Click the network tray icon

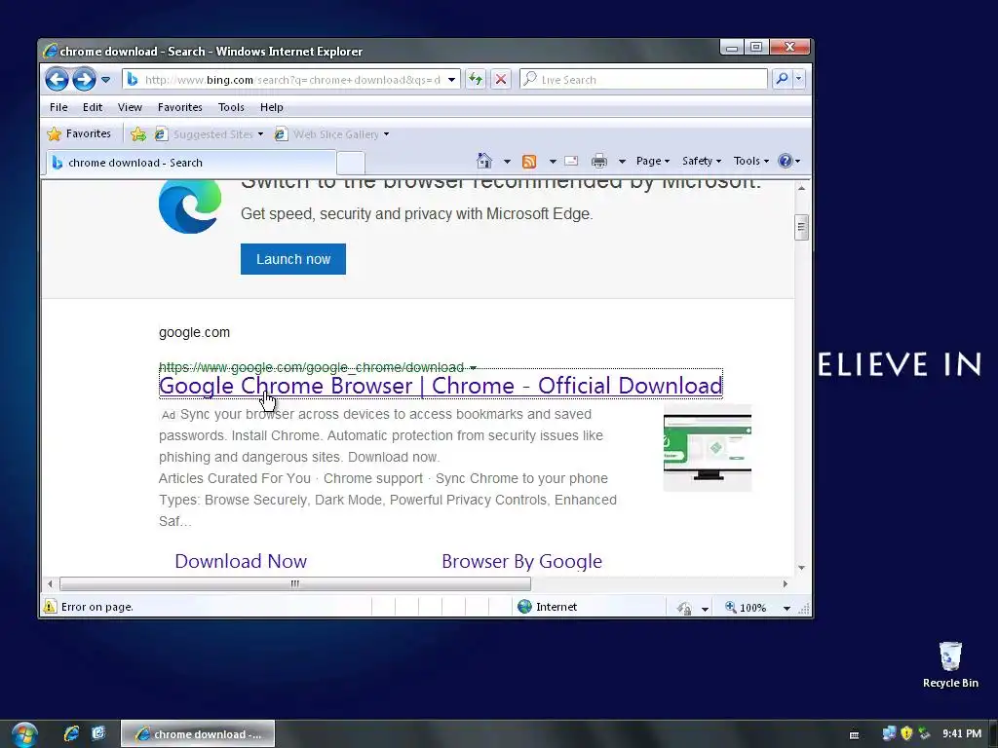tap(889, 733)
